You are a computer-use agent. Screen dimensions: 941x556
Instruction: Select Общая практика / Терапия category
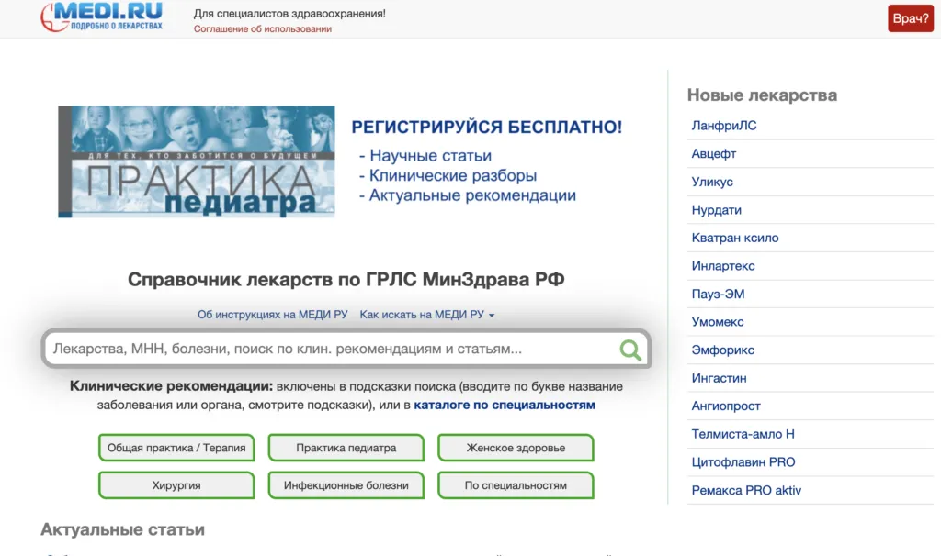[176, 448]
